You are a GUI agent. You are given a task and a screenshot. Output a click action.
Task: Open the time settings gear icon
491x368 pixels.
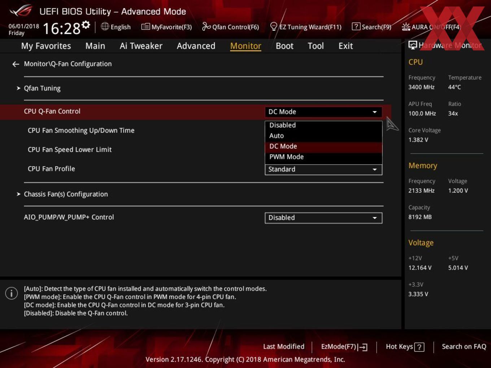86,25
